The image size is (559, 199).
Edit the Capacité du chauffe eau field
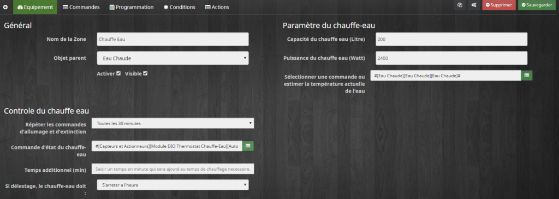(x=451, y=39)
